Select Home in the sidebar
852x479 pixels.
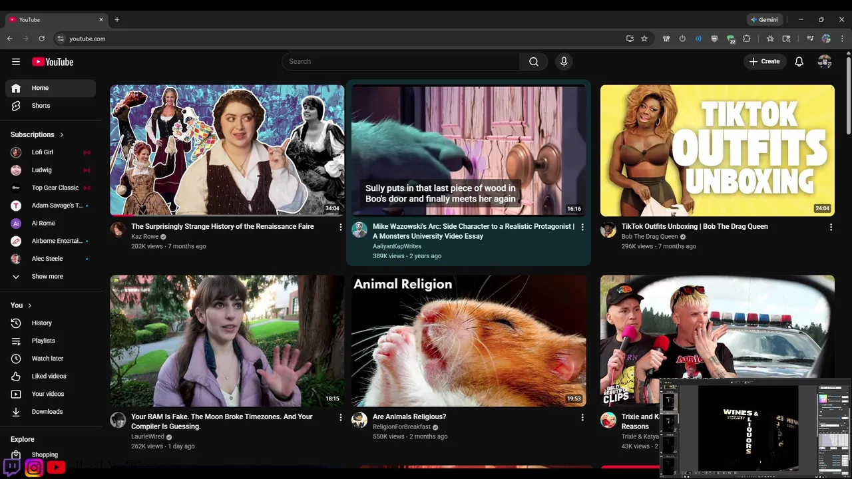51,88
